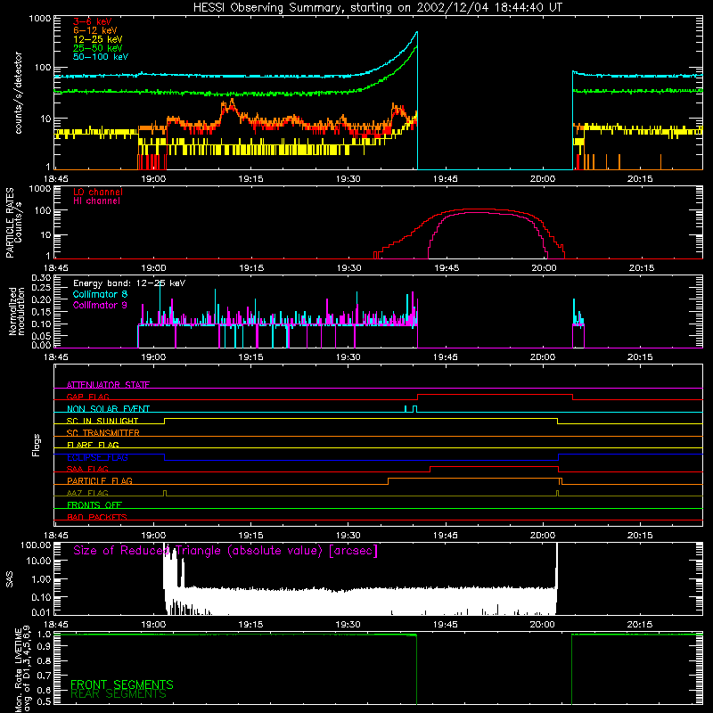This screenshot has width=713, height=713.
Task: Click the 50-100 keV peak before data gap
Action: [416, 33]
